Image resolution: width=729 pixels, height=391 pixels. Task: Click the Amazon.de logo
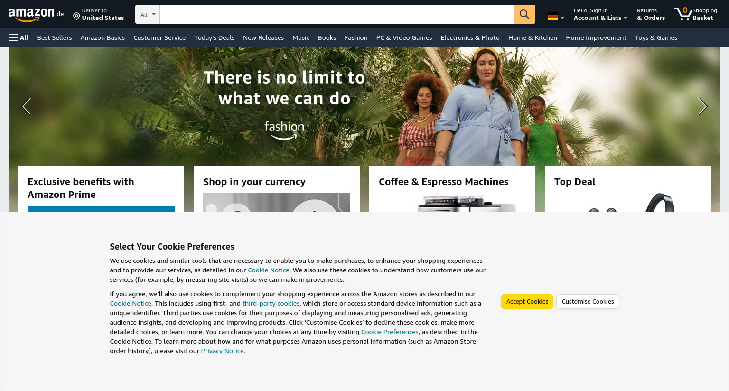click(x=36, y=15)
